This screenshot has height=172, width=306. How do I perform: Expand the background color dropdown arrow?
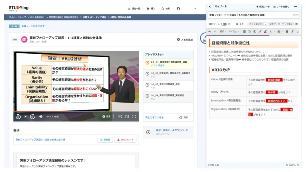[x=283, y=32]
